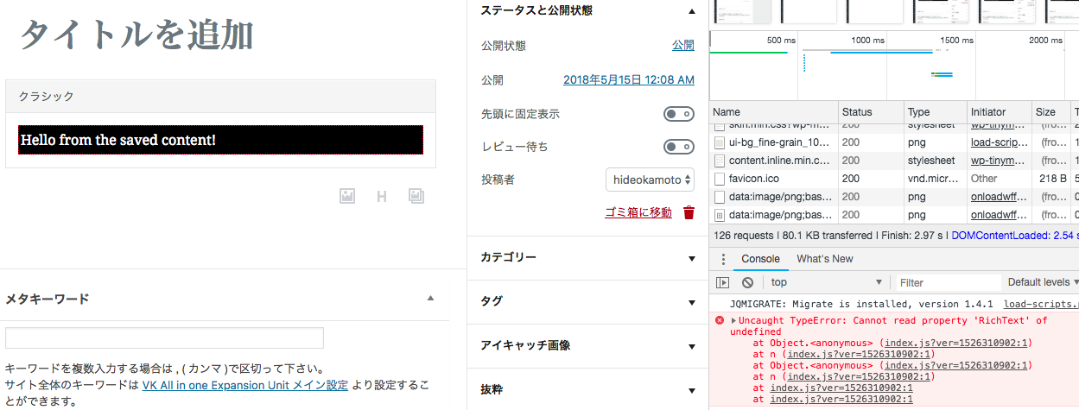
Task: Focus the console Filter field
Action: pyautogui.click(x=947, y=282)
